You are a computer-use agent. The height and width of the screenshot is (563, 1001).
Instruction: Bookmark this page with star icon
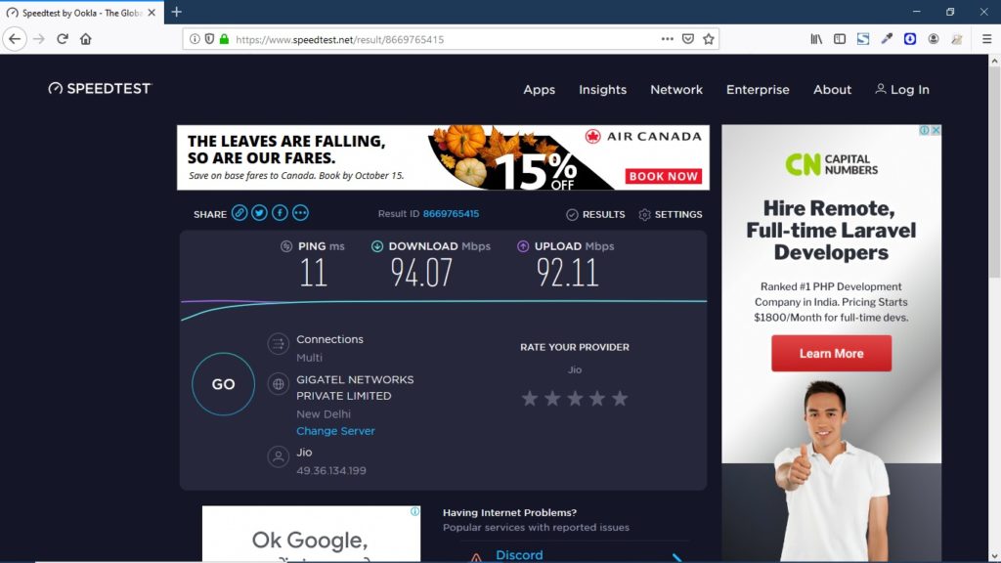[x=709, y=39]
